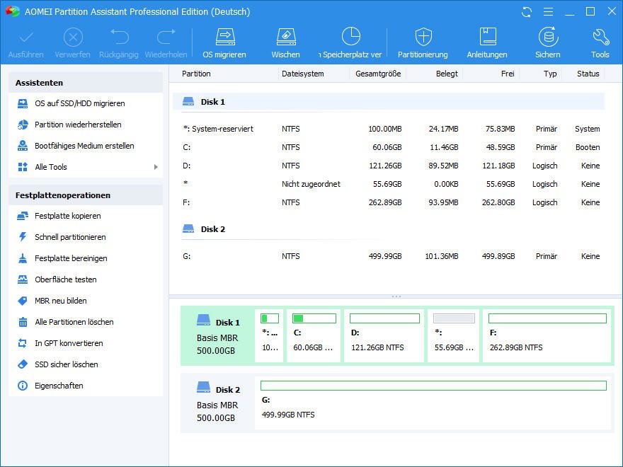This screenshot has height=467, width=623.
Task: Select SSD sicher löschen option
Action: (66, 364)
